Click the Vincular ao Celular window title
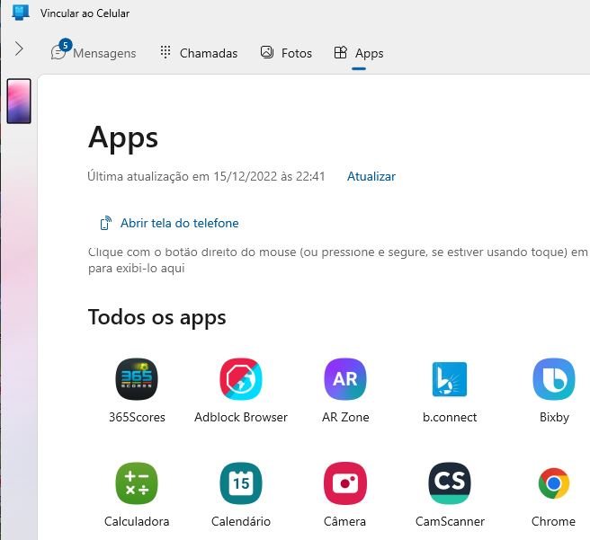Image resolution: width=590 pixels, height=540 pixels. pos(85,13)
